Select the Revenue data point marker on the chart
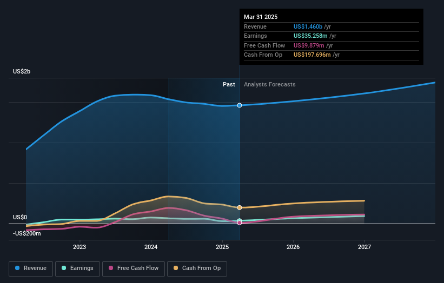 click(240, 105)
